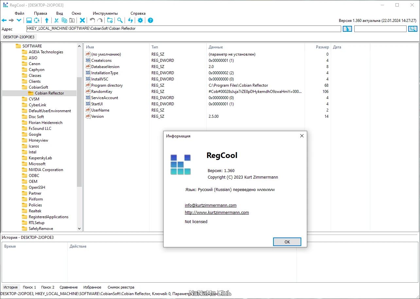The width and height of the screenshot is (420, 299).
Task: Open the Вид menu
Action: [x=60, y=13]
